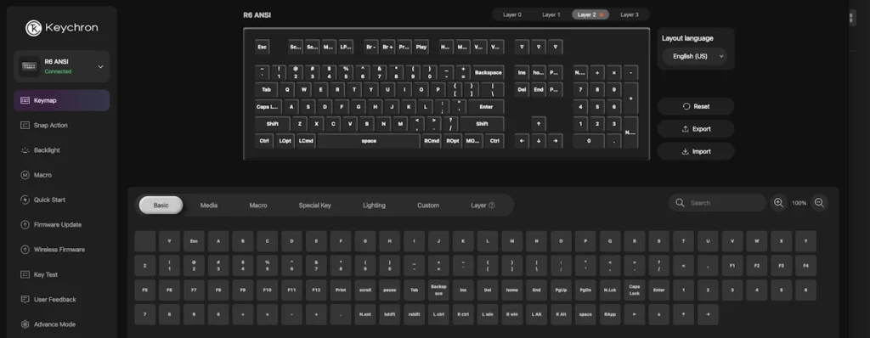Pick the left arrow keycode in Basic list
The image size is (870, 338).
[634, 315]
